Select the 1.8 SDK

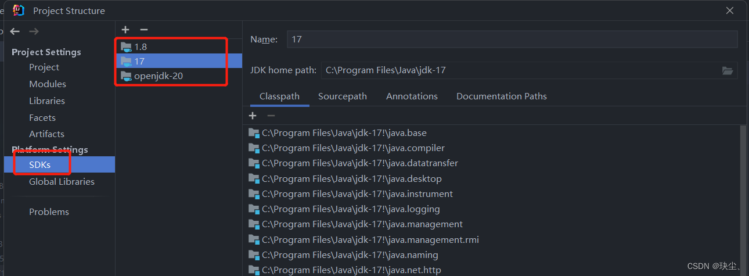pos(179,46)
